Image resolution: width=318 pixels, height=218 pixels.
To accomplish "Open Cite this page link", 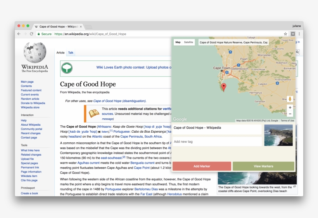I will pyautogui.click(x=29, y=180).
